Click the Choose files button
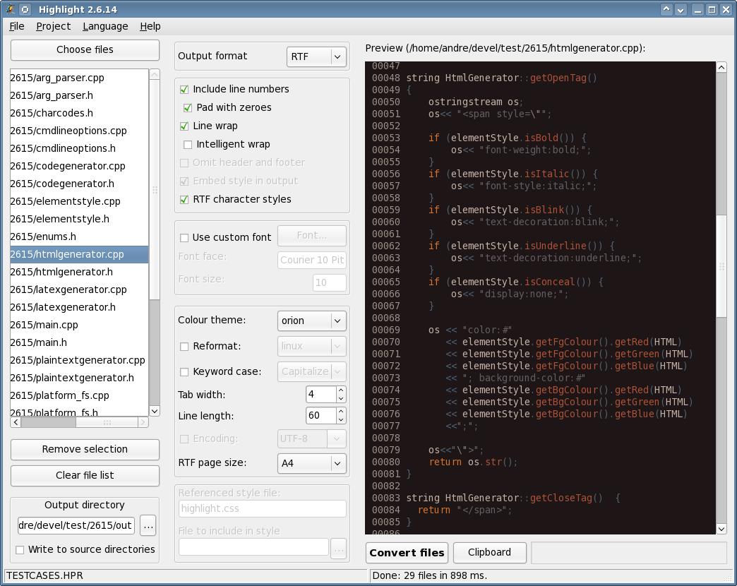The image size is (737, 586). [85, 49]
